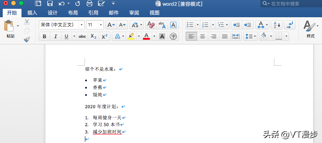Decrease paragraph indent
Viewport: 322px width, 143px height.
237,25
